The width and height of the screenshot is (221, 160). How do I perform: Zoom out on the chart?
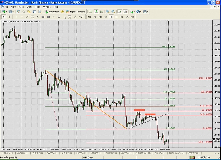pos(113,12)
